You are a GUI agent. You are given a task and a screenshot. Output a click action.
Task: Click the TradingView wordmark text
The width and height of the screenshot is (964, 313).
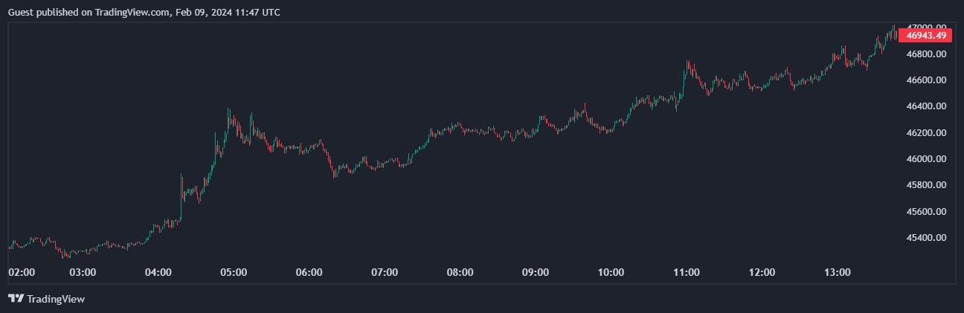point(56,299)
